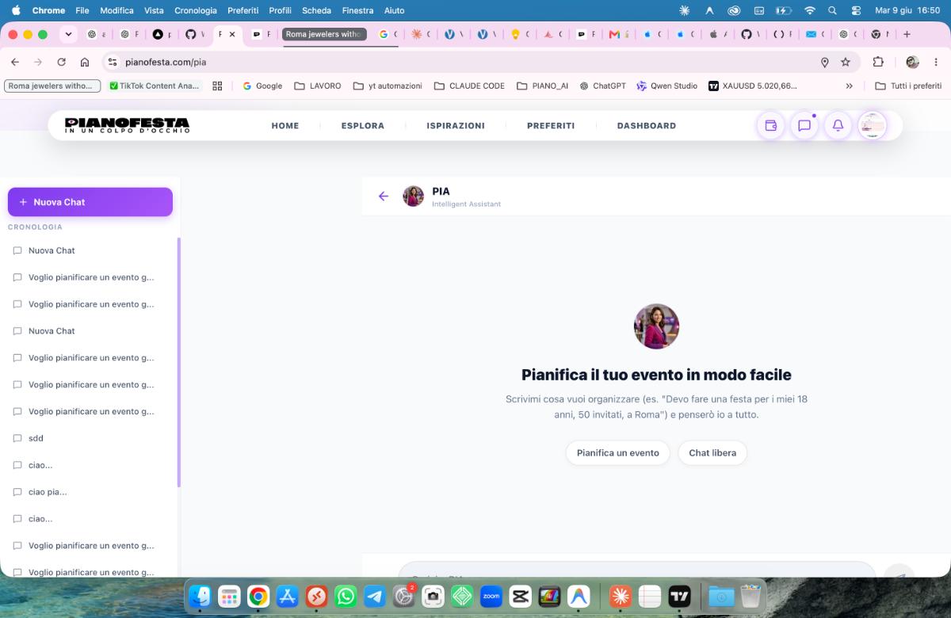Image resolution: width=951 pixels, height=618 pixels.
Task: Click PIA's large avatar in the welcome area
Action: coord(656,326)
